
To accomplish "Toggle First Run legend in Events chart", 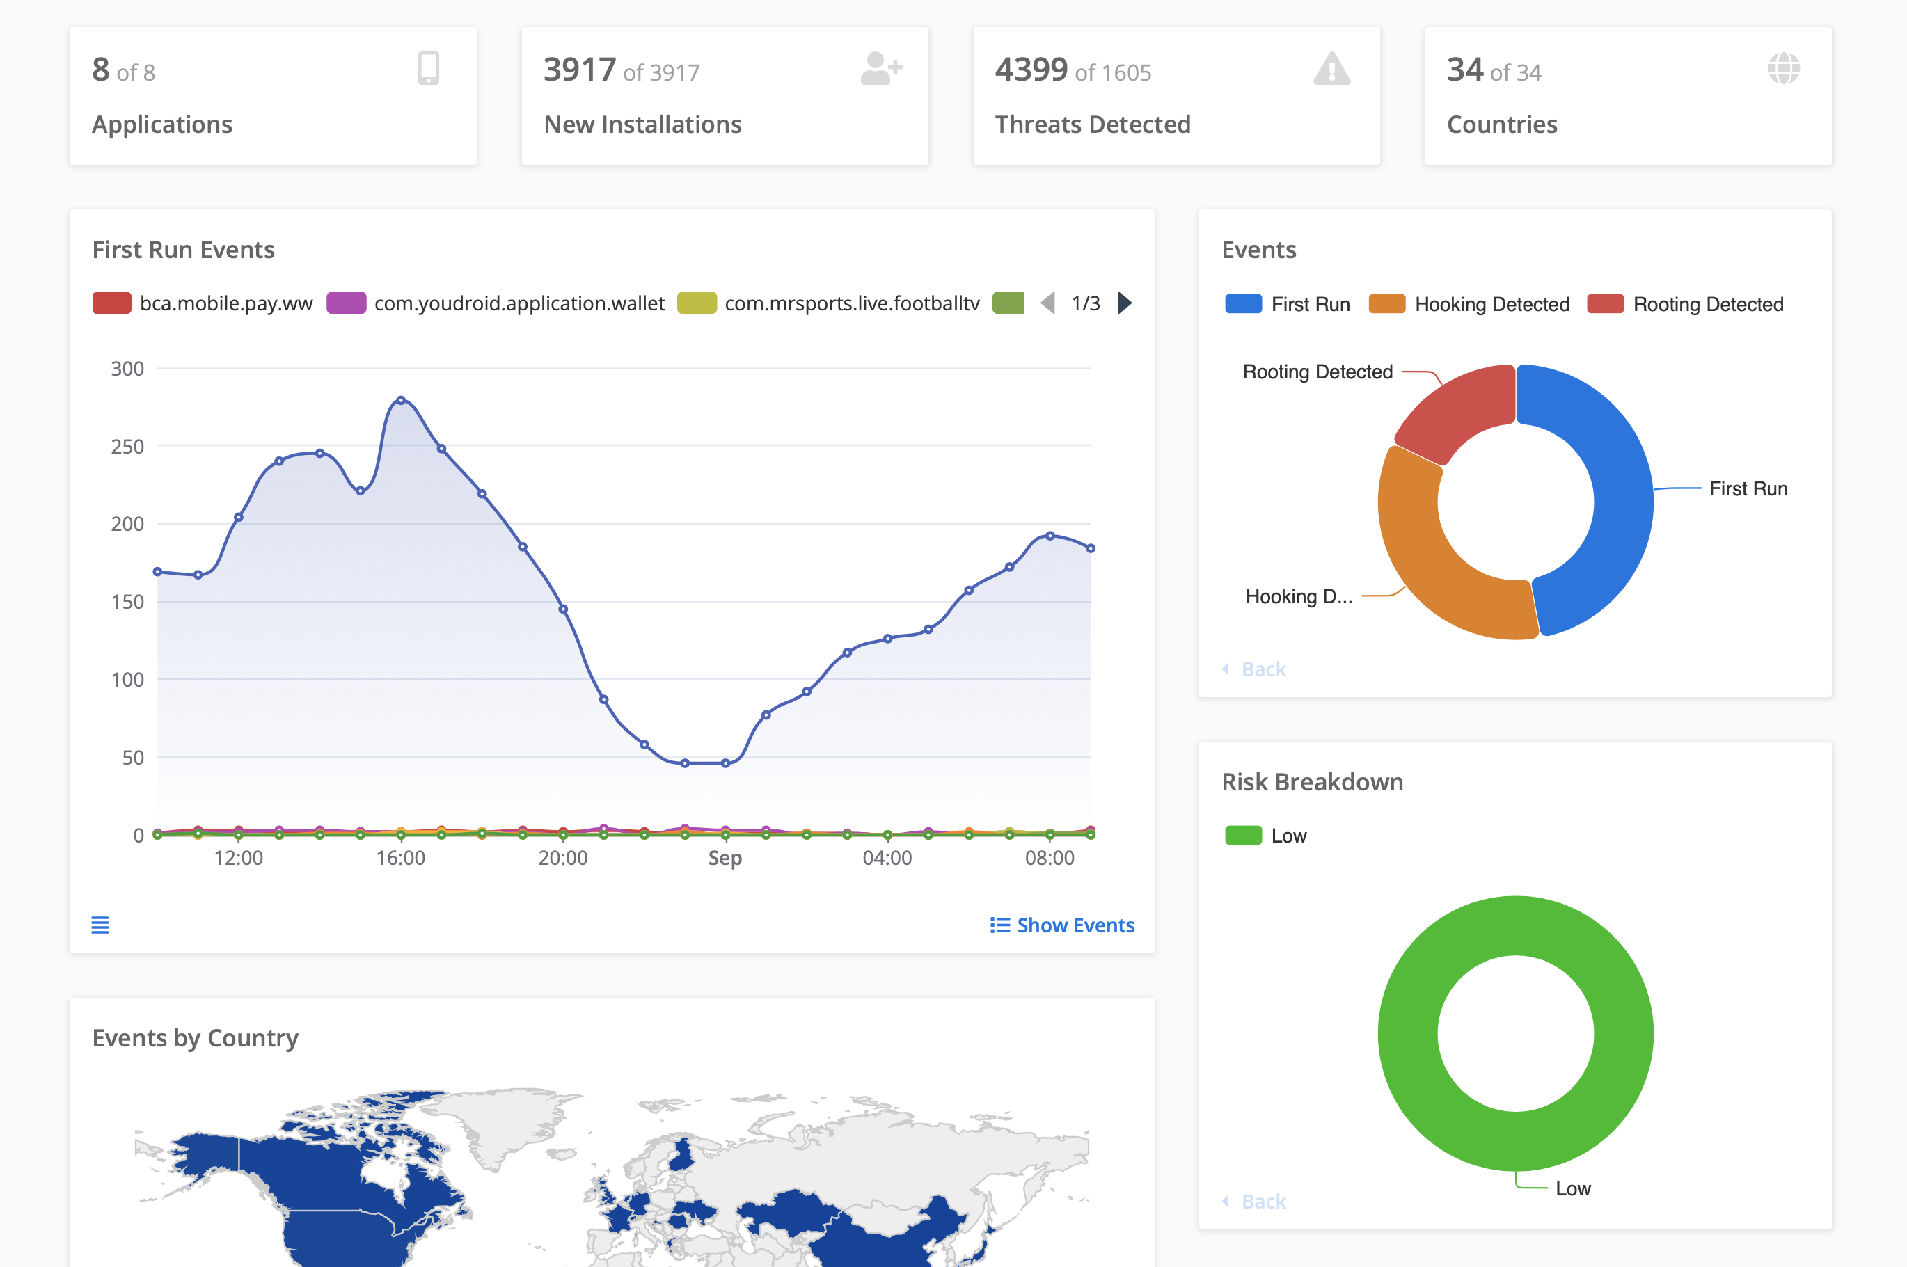I will click(1288, 304).
